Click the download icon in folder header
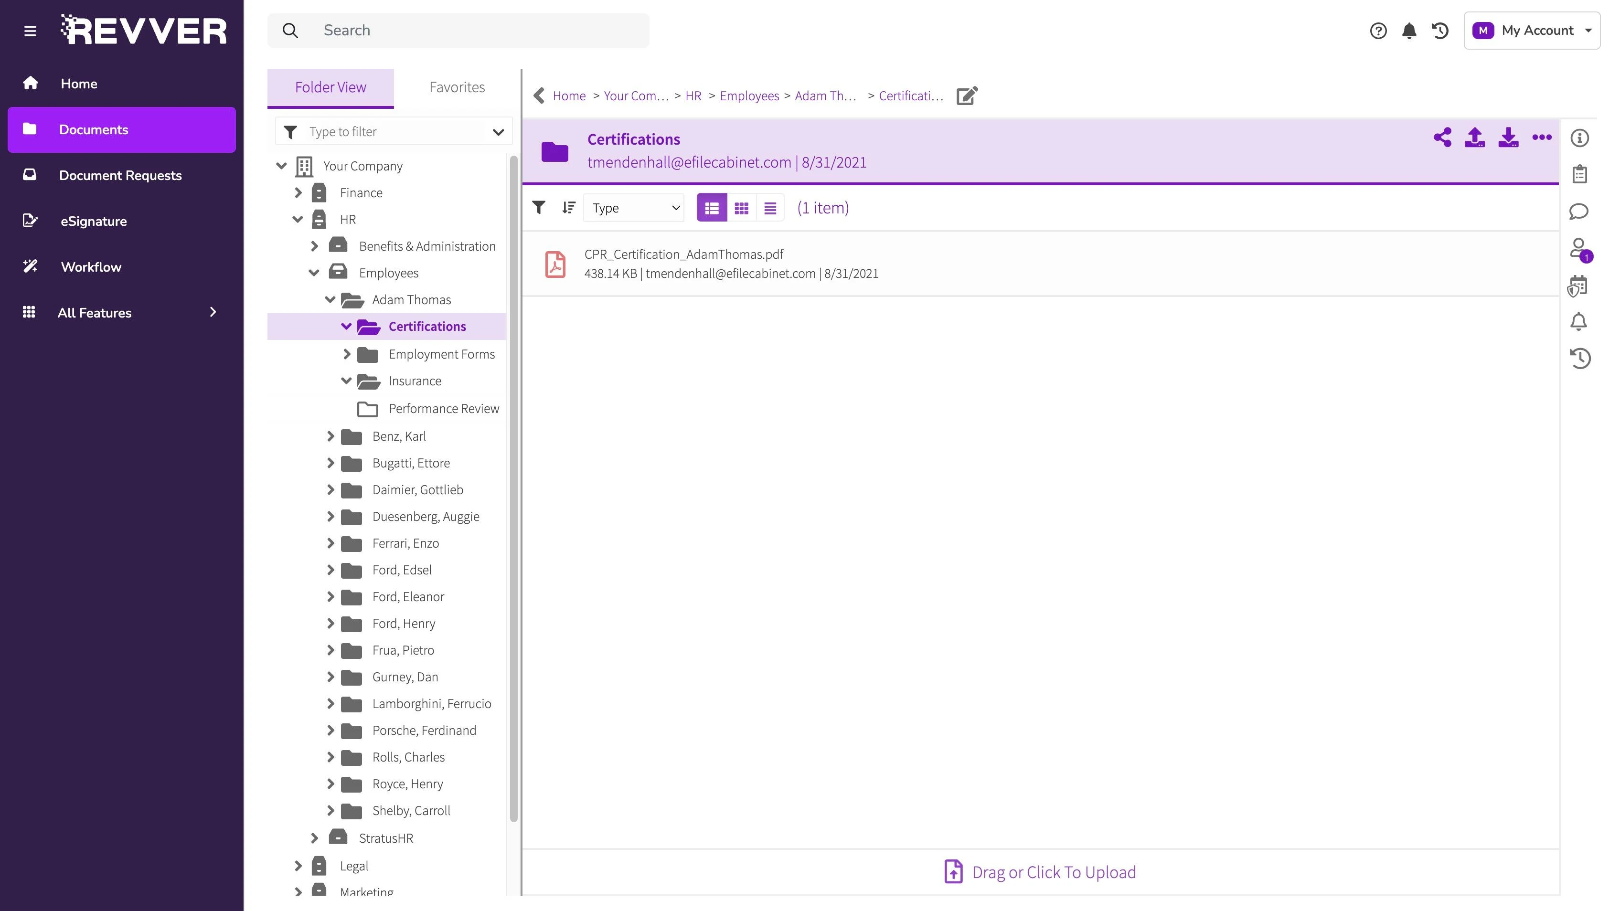The image size is (1620, 911). [1508, 137]
